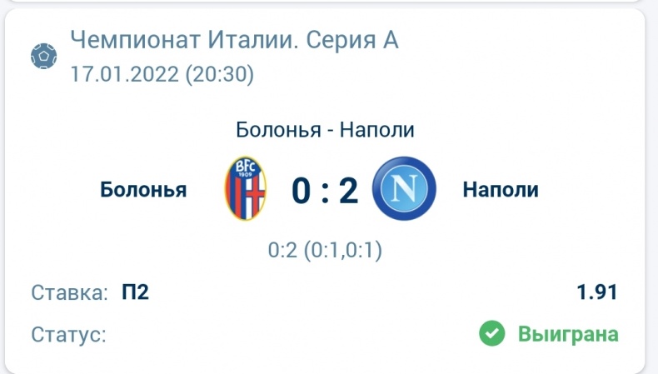Screen dimensions: 658x374
Task: Click the N letter inside Napoli logo
Action: (404, 188)
